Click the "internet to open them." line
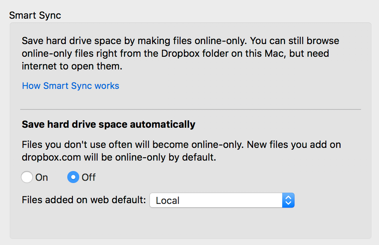Screen dimensions: 379x245 pos(72,66)
